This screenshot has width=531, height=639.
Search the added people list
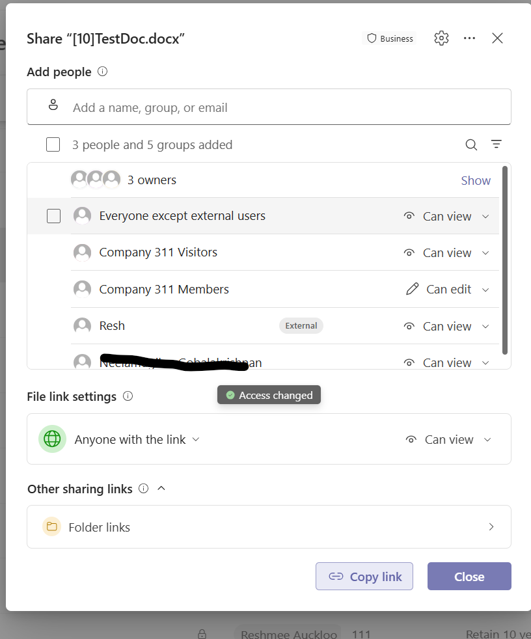point(471,144)
